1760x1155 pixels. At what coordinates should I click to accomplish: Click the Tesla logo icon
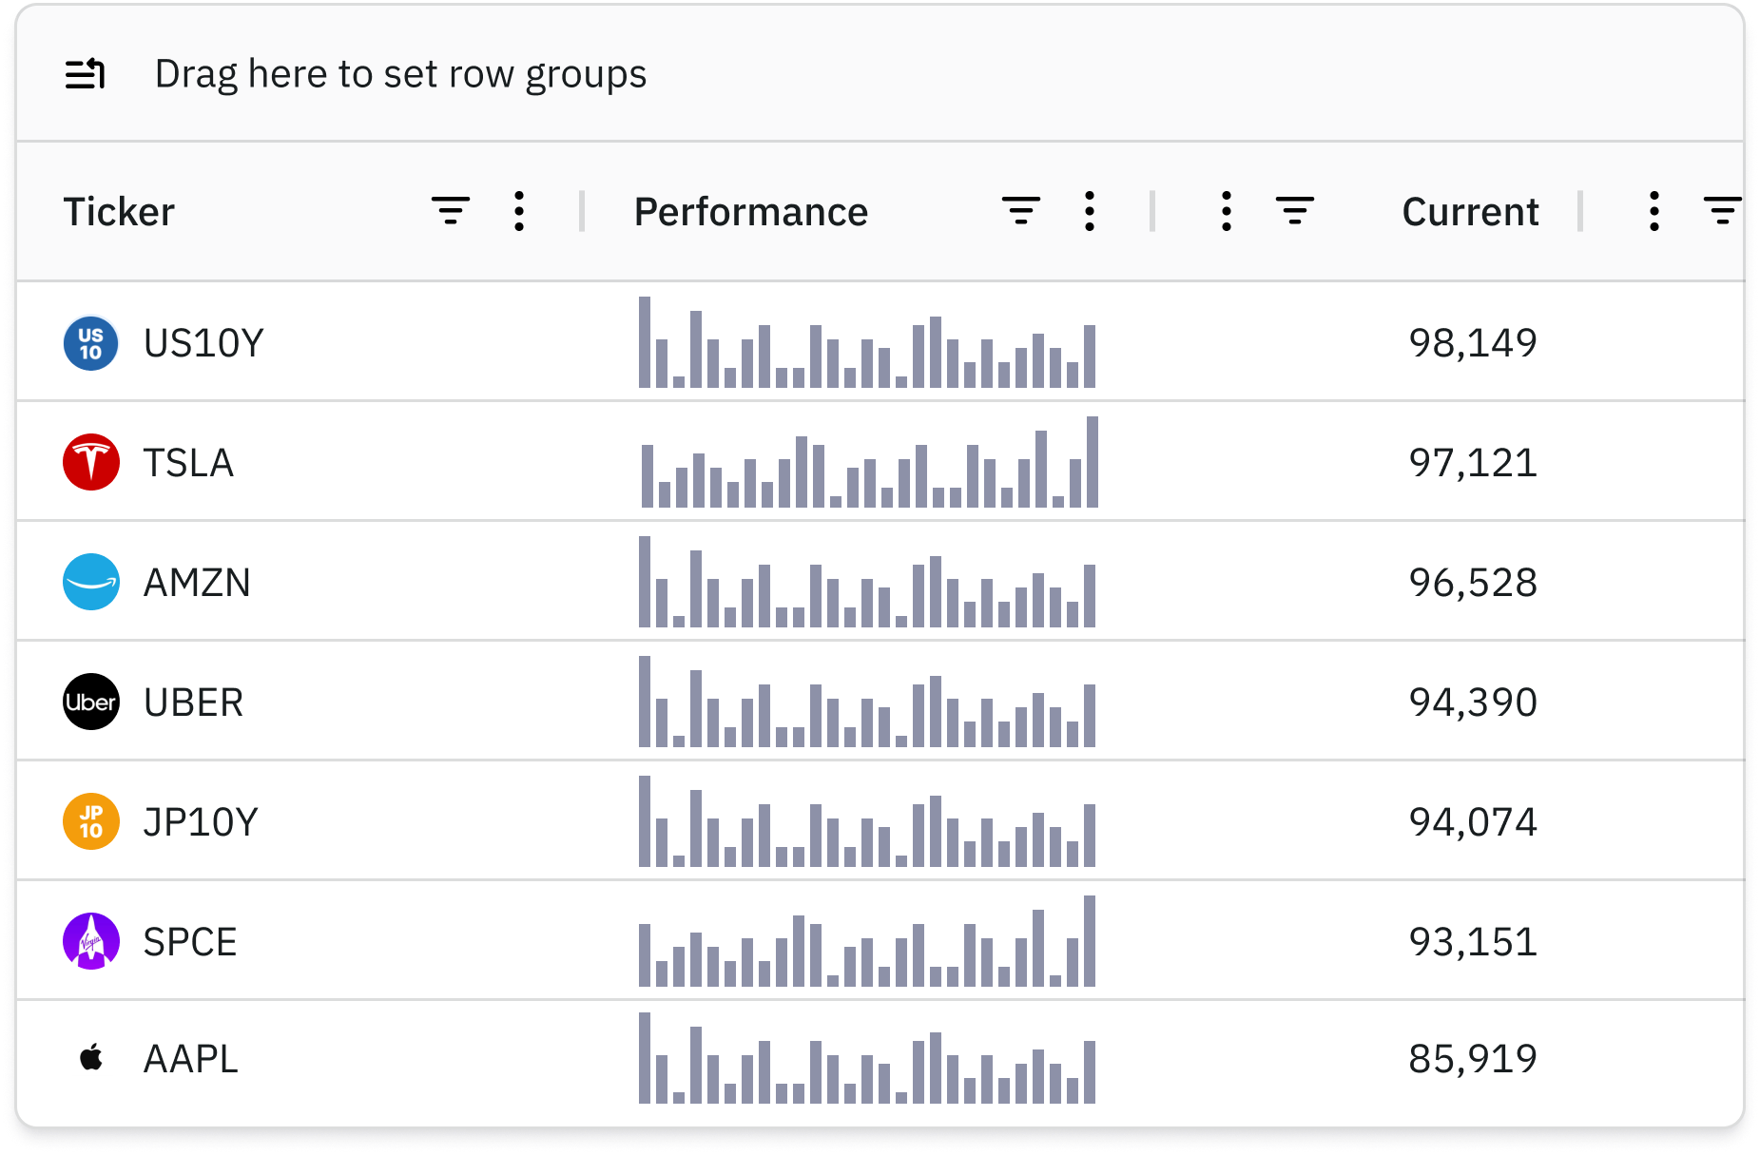click(90, 463)
